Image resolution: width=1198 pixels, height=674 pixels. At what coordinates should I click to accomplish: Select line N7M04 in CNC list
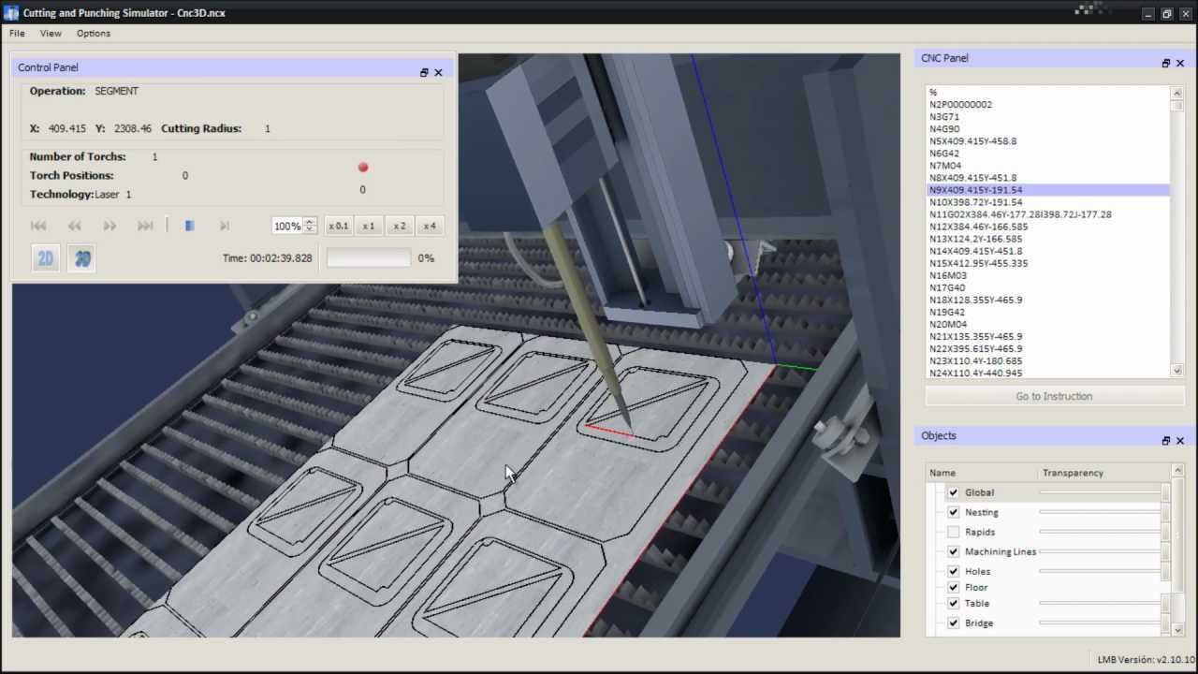click(x=1048, y=166)
